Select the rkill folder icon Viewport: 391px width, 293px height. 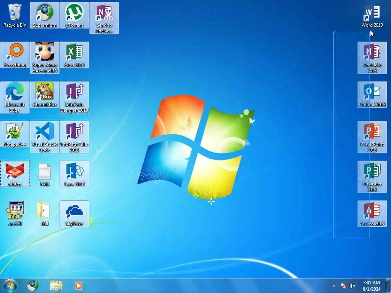click(x=45, y=214)
